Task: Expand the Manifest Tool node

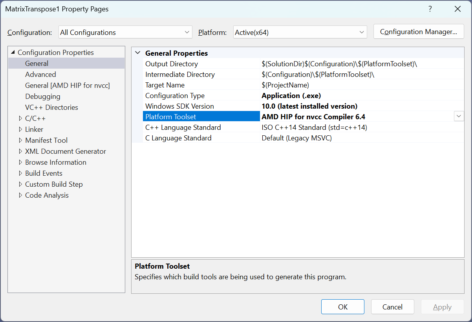Action: point(20,140)
